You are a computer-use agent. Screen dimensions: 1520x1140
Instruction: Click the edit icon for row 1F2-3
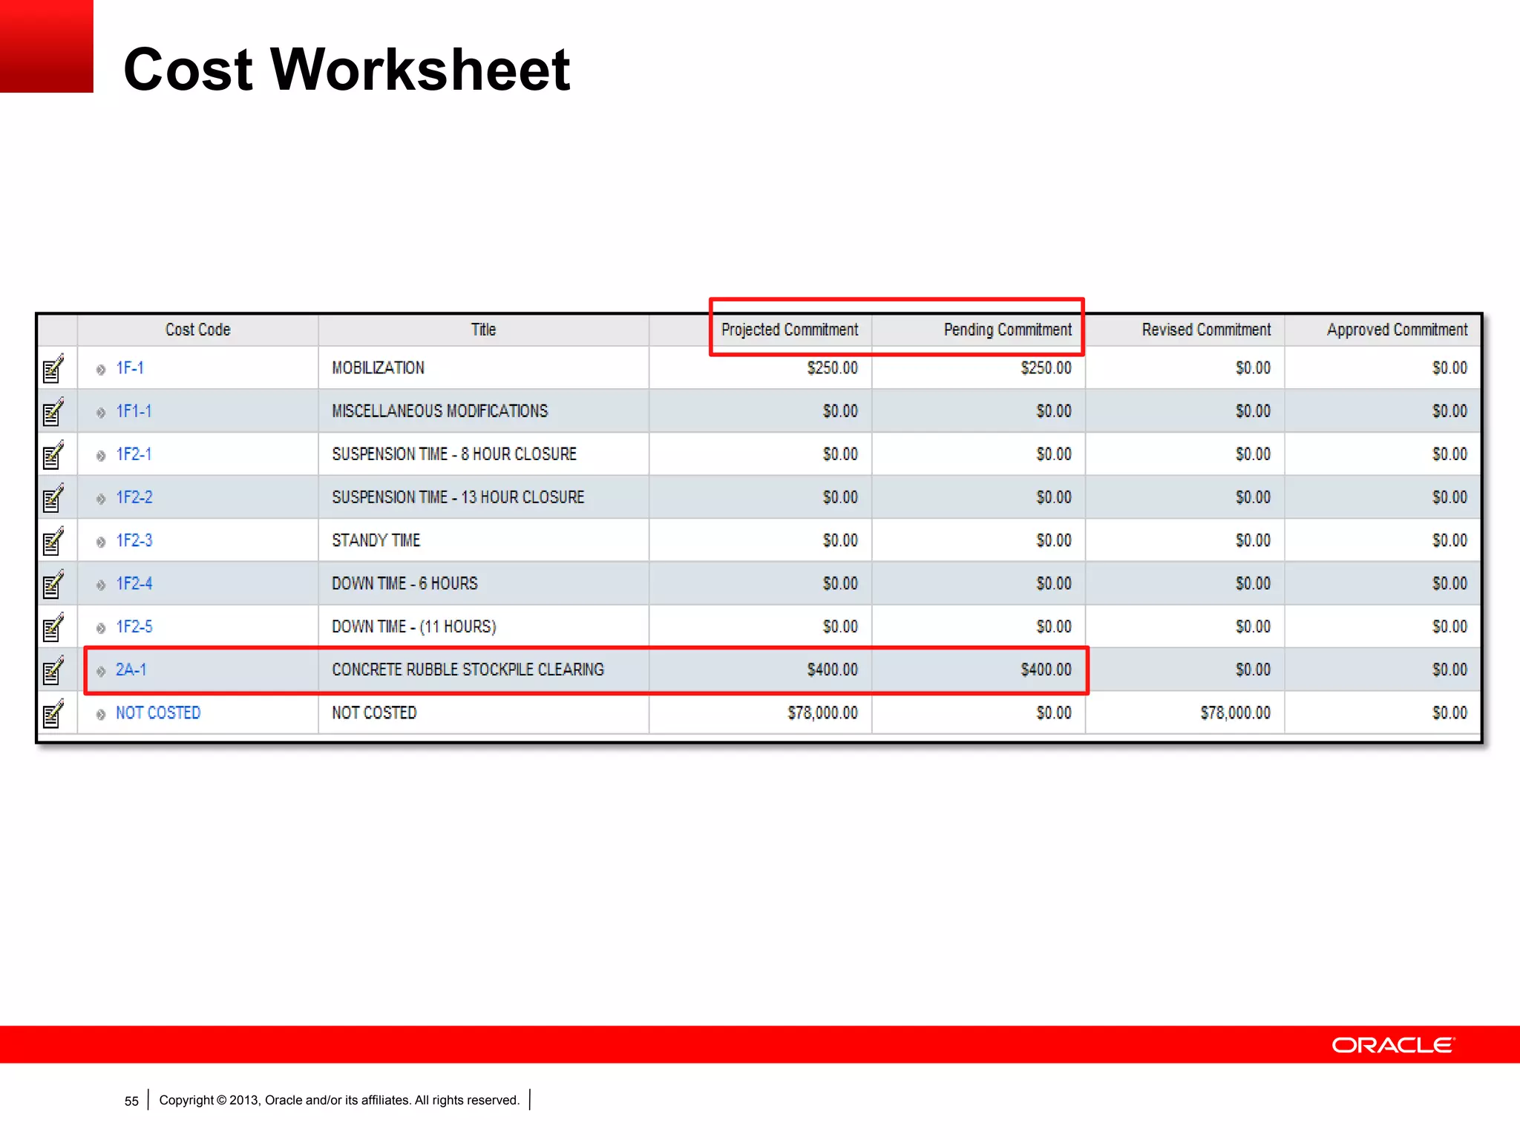[53, 540]
